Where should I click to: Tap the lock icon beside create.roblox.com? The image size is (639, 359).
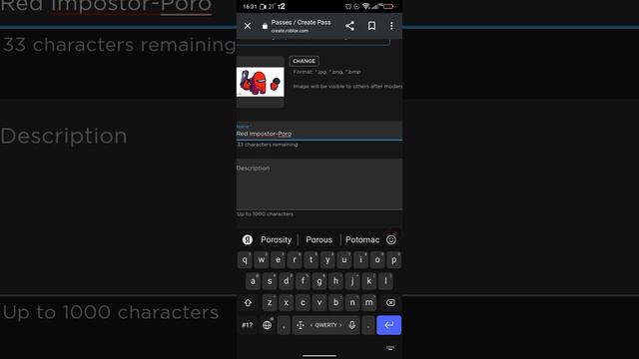265,26
